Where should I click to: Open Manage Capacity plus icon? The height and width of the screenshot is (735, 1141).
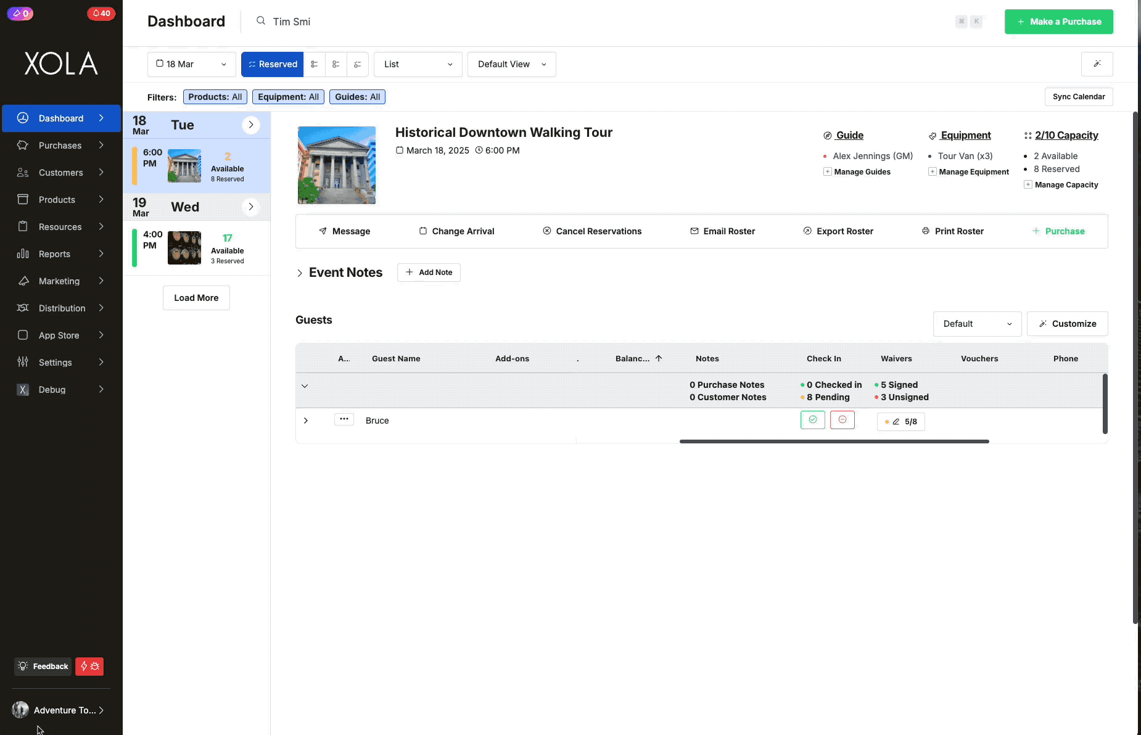click(1028, 184)
